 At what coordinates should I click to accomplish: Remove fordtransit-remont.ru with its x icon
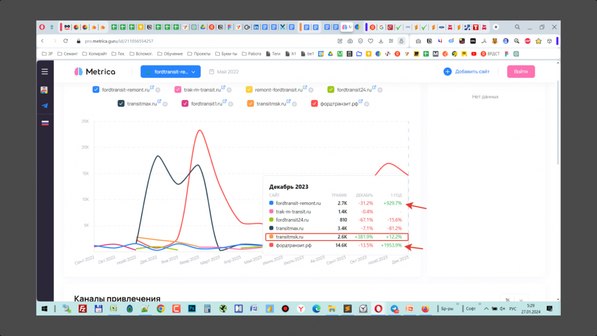[x=158, y=90]
